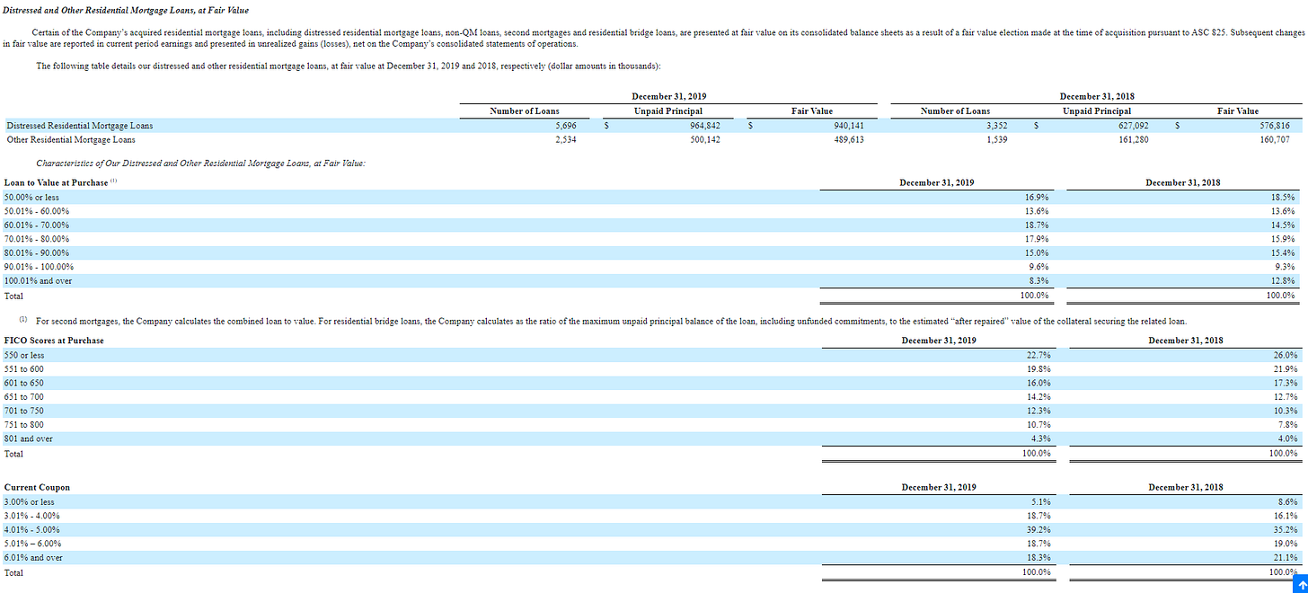Click the "701 to 750" row label

23,411
